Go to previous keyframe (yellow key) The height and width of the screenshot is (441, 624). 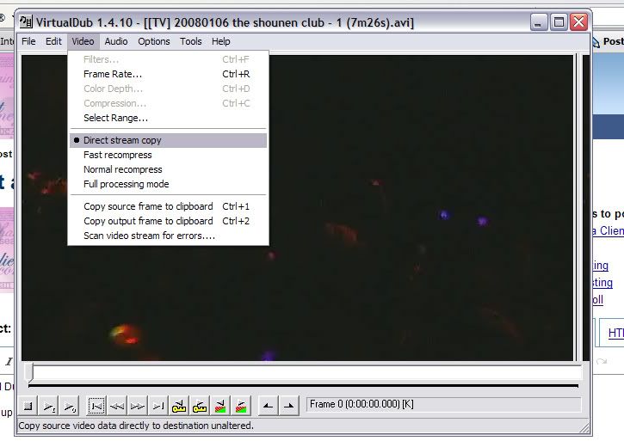(x=179, y=406)
